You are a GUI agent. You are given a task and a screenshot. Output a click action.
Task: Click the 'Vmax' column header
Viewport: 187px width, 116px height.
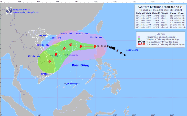[x=173, y=13]
